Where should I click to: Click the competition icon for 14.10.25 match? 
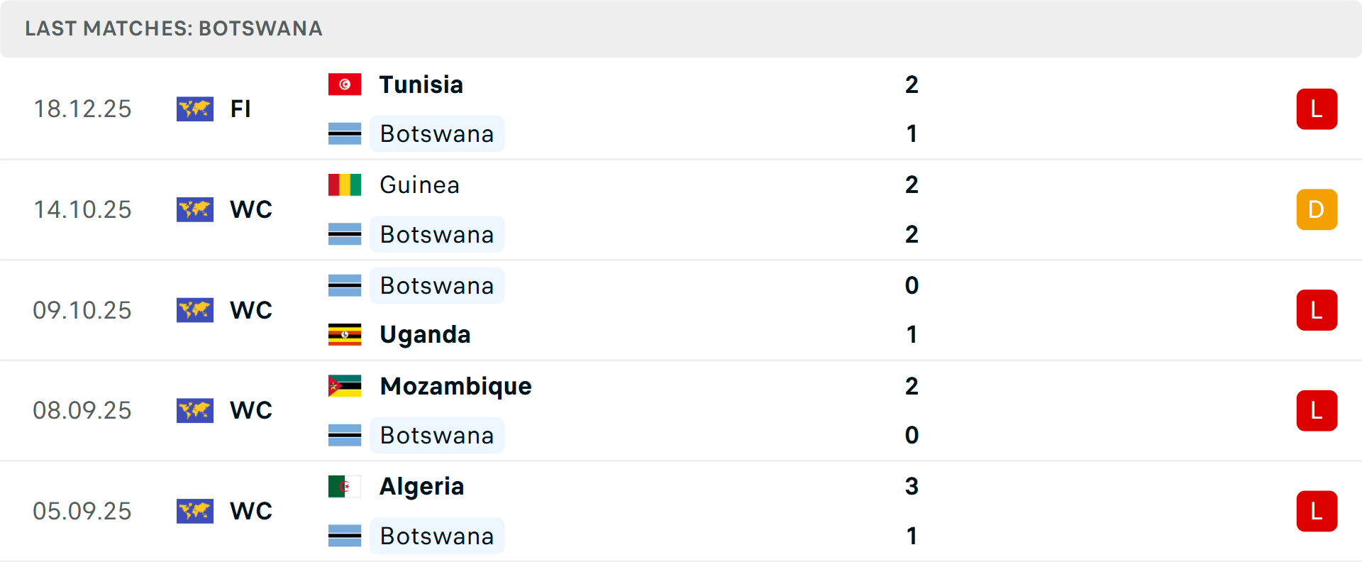[195, 209]
